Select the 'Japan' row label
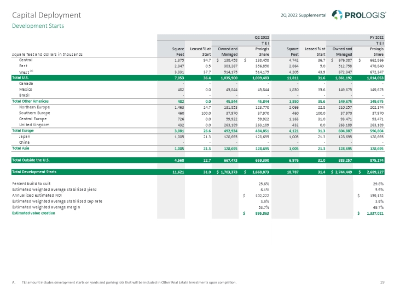 25,137
